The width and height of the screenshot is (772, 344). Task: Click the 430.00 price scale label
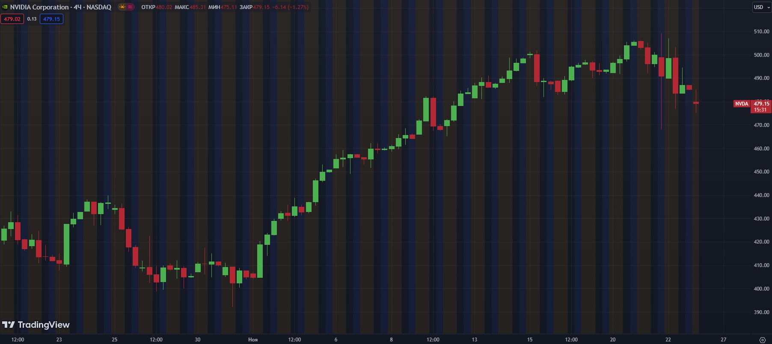pyautogui.click(x=761, y=219)
